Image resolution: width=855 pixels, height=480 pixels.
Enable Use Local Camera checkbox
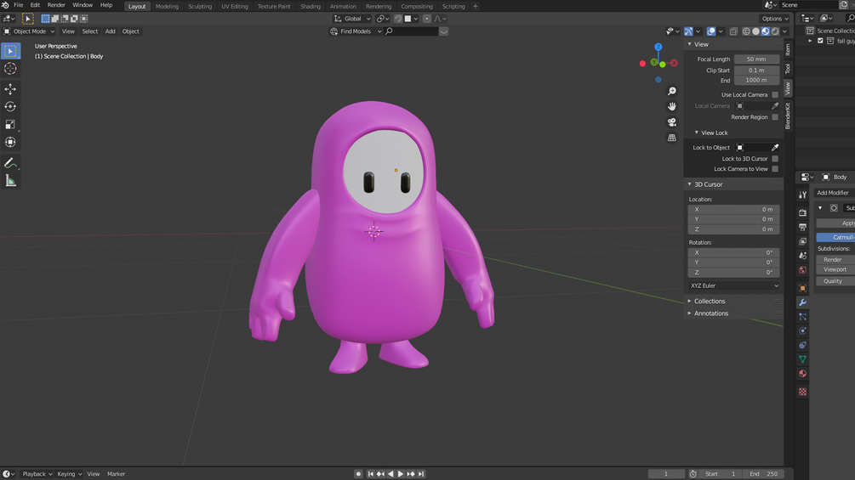pyautogui.click(x=775, y=94)
